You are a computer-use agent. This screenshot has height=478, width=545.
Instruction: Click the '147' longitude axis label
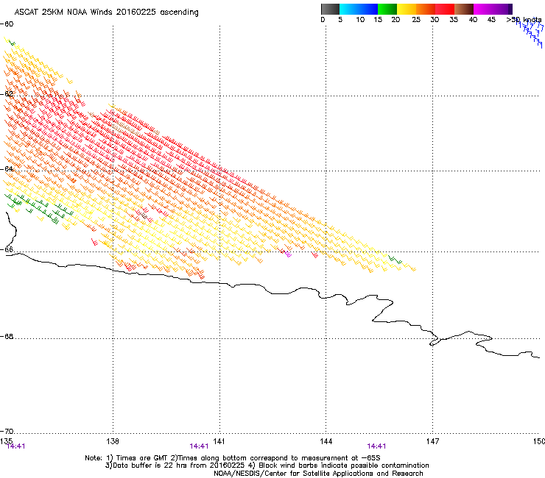(432, 441)
